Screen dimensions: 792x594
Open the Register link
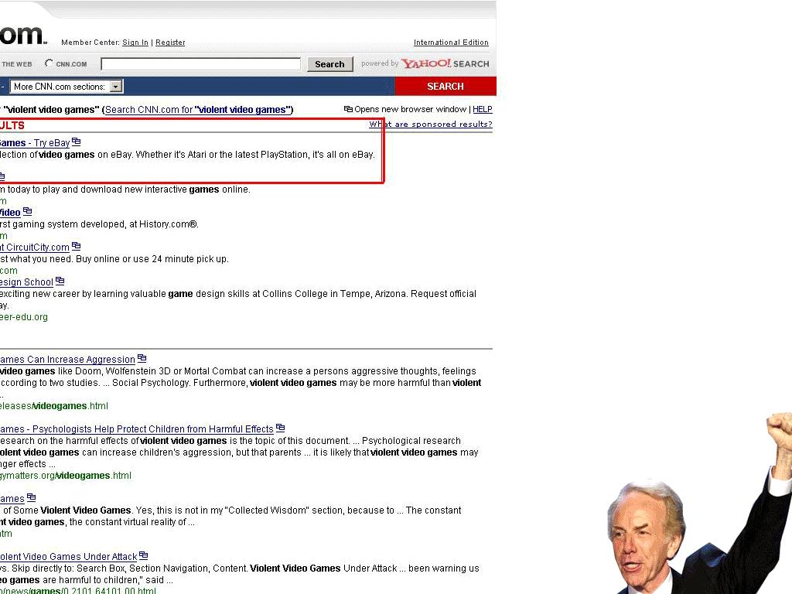(x=170, y=43)
